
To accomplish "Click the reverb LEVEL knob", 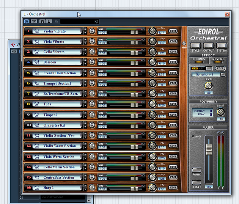I will coord(209,85).
